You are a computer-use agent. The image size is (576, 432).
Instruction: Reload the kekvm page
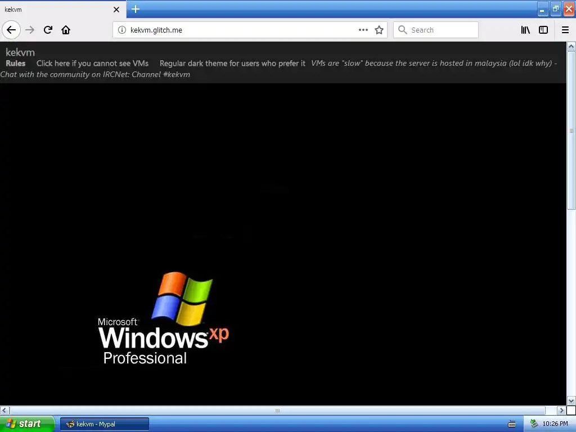(48, 30)
